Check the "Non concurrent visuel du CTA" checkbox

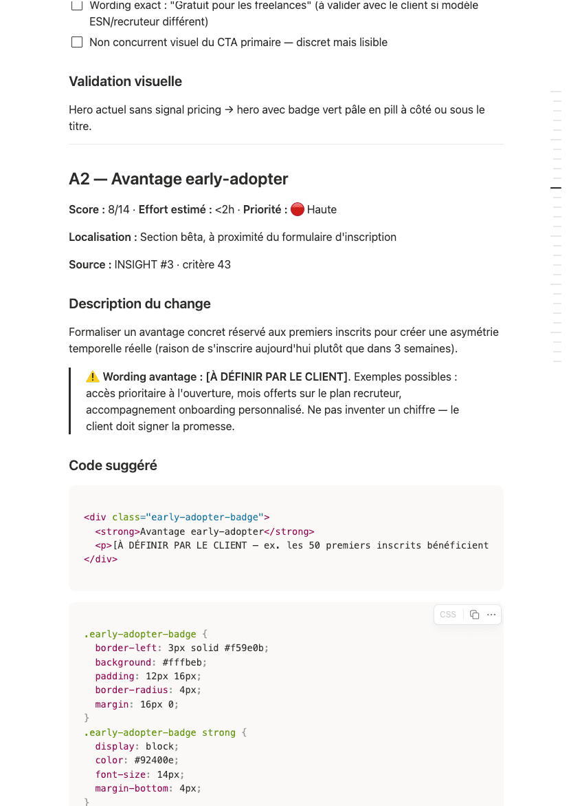pyautogui.click(x=77, y=42)
